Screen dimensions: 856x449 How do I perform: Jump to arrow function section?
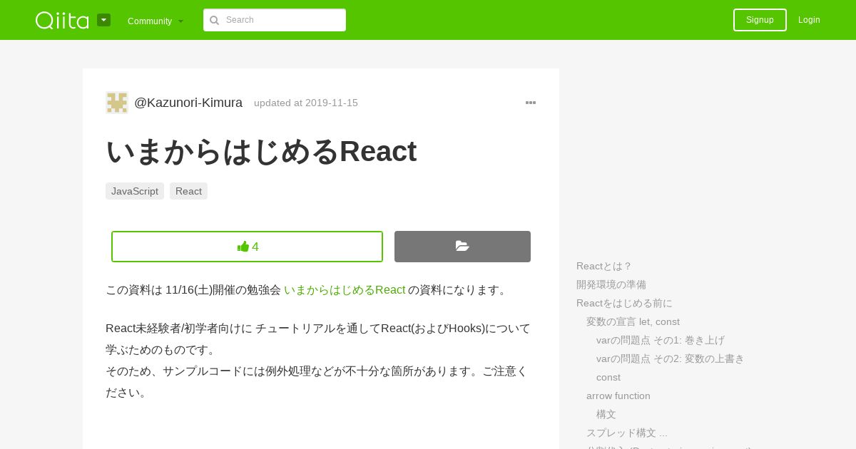coord(618,396)
